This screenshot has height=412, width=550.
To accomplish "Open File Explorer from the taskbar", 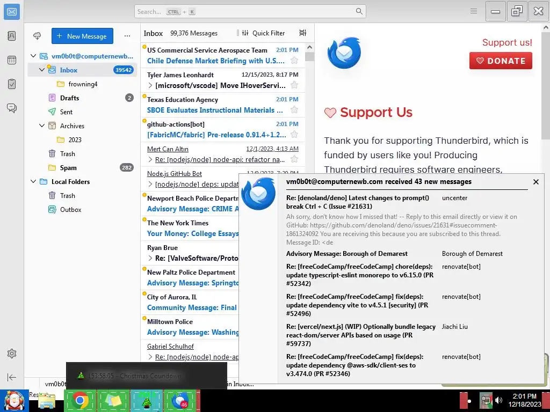I will pos(47,401).
